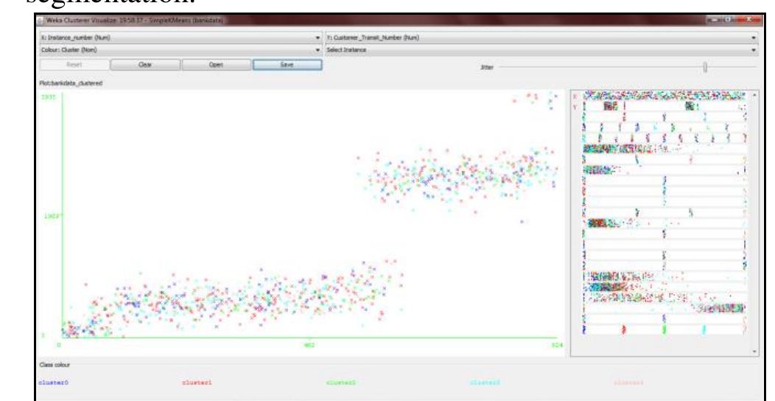
Task: Click the 'Class colour' panel label
Action: point(55,365)
